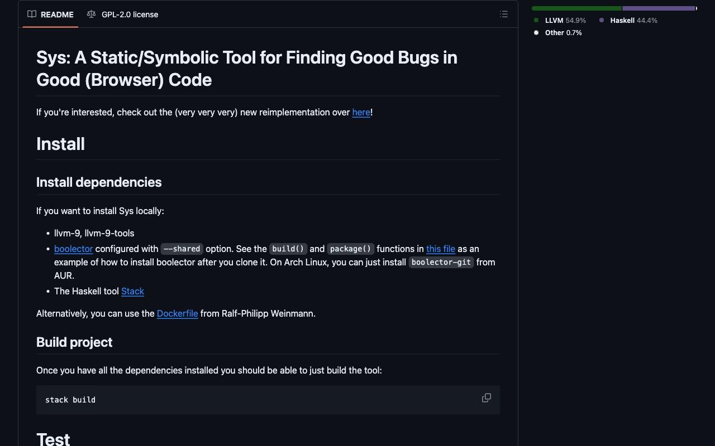Image resolution: width=715 pixels, height=446 pixels.
Task: Open the boolector link
Action: (73, 249)
